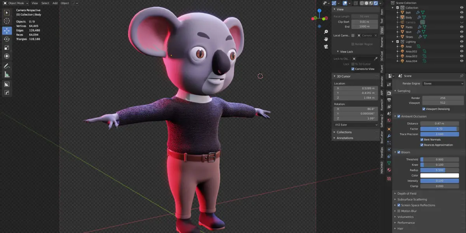The image size is (466, 233).
Task: Switch to the BoxCutter sidebar tab
Action: coord(382,137)
